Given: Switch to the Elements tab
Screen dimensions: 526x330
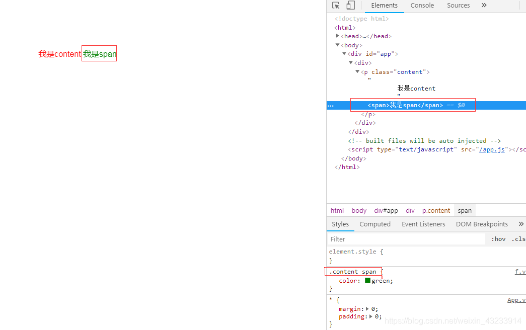Looking at the screenshot, I should (x=384, y=6).
